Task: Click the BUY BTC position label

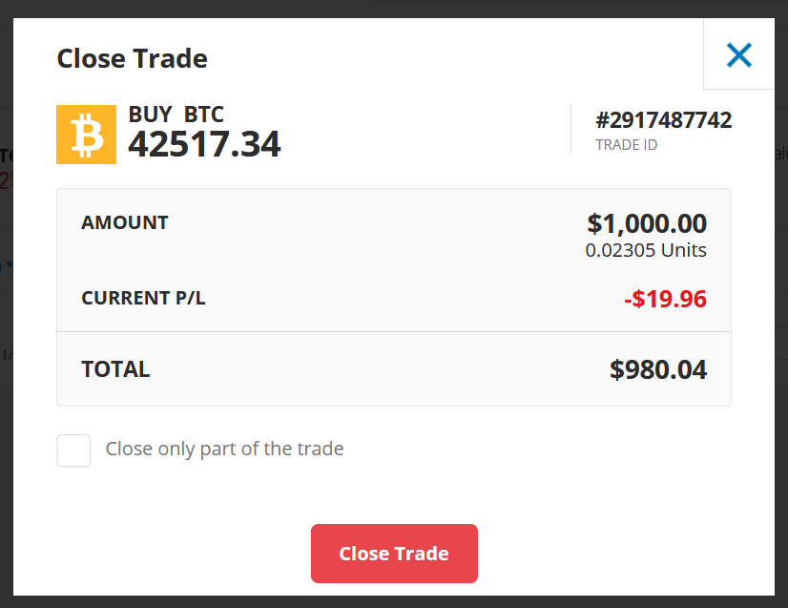Action: click(x=176, y=113)
